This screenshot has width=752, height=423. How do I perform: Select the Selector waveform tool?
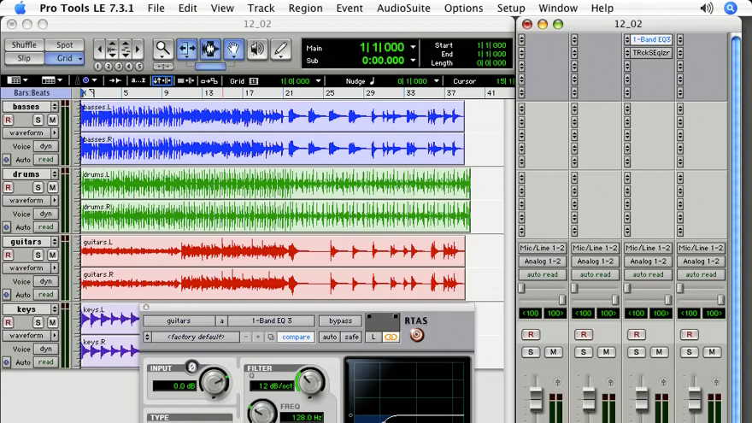coord(210,49)
